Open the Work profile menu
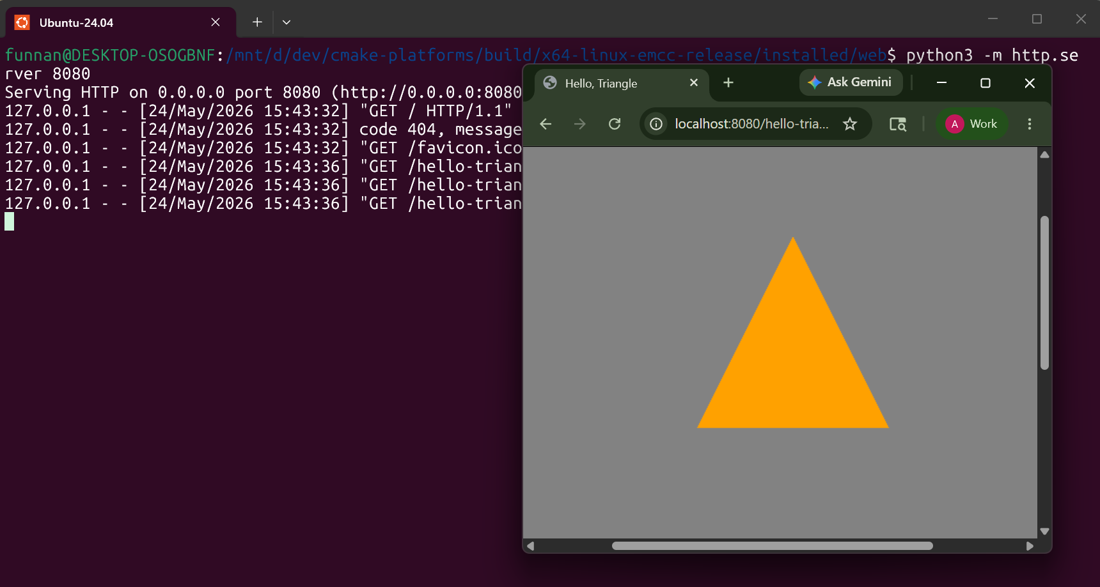This screenshot has width=1100, height=587. pos(971,124)
